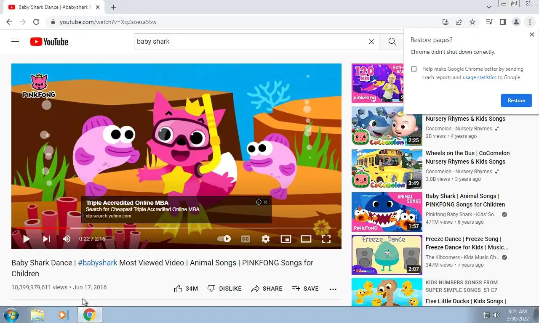Open the Pinkfong shark 1:57 thumbnail
Screen dimensions: 539x323
pos(387,212)
